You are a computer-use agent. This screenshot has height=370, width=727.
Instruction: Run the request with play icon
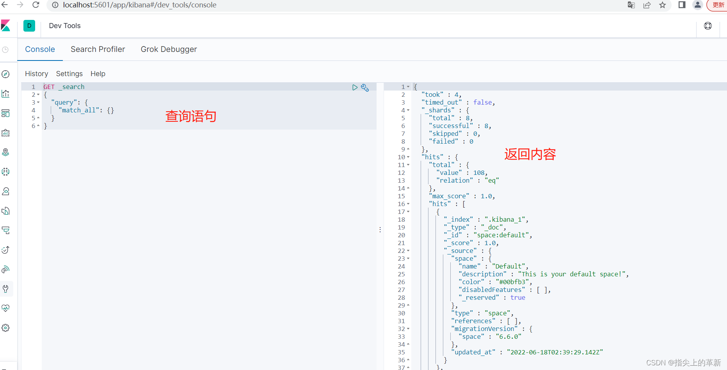coord(355,87)
